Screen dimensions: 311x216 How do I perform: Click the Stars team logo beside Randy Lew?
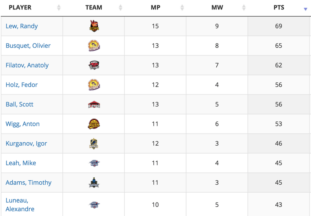coord(94,26)
